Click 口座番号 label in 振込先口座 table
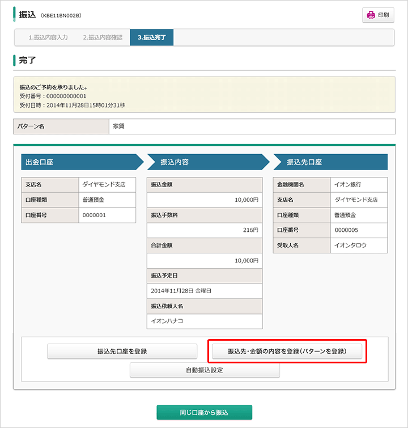The width and height of the screenshot is (408, 428). tap(288, 230)
